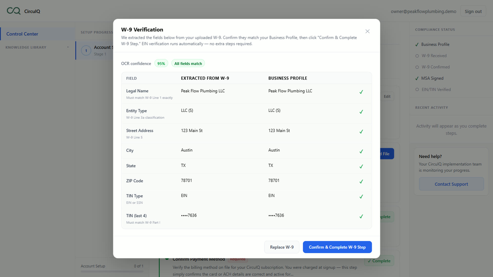Click the EIN/TIN Verified status circle
Viewport: 493px width, 277px height.
pos(417,90)
